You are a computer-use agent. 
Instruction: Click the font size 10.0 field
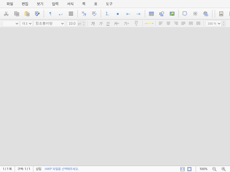[72, 24]
